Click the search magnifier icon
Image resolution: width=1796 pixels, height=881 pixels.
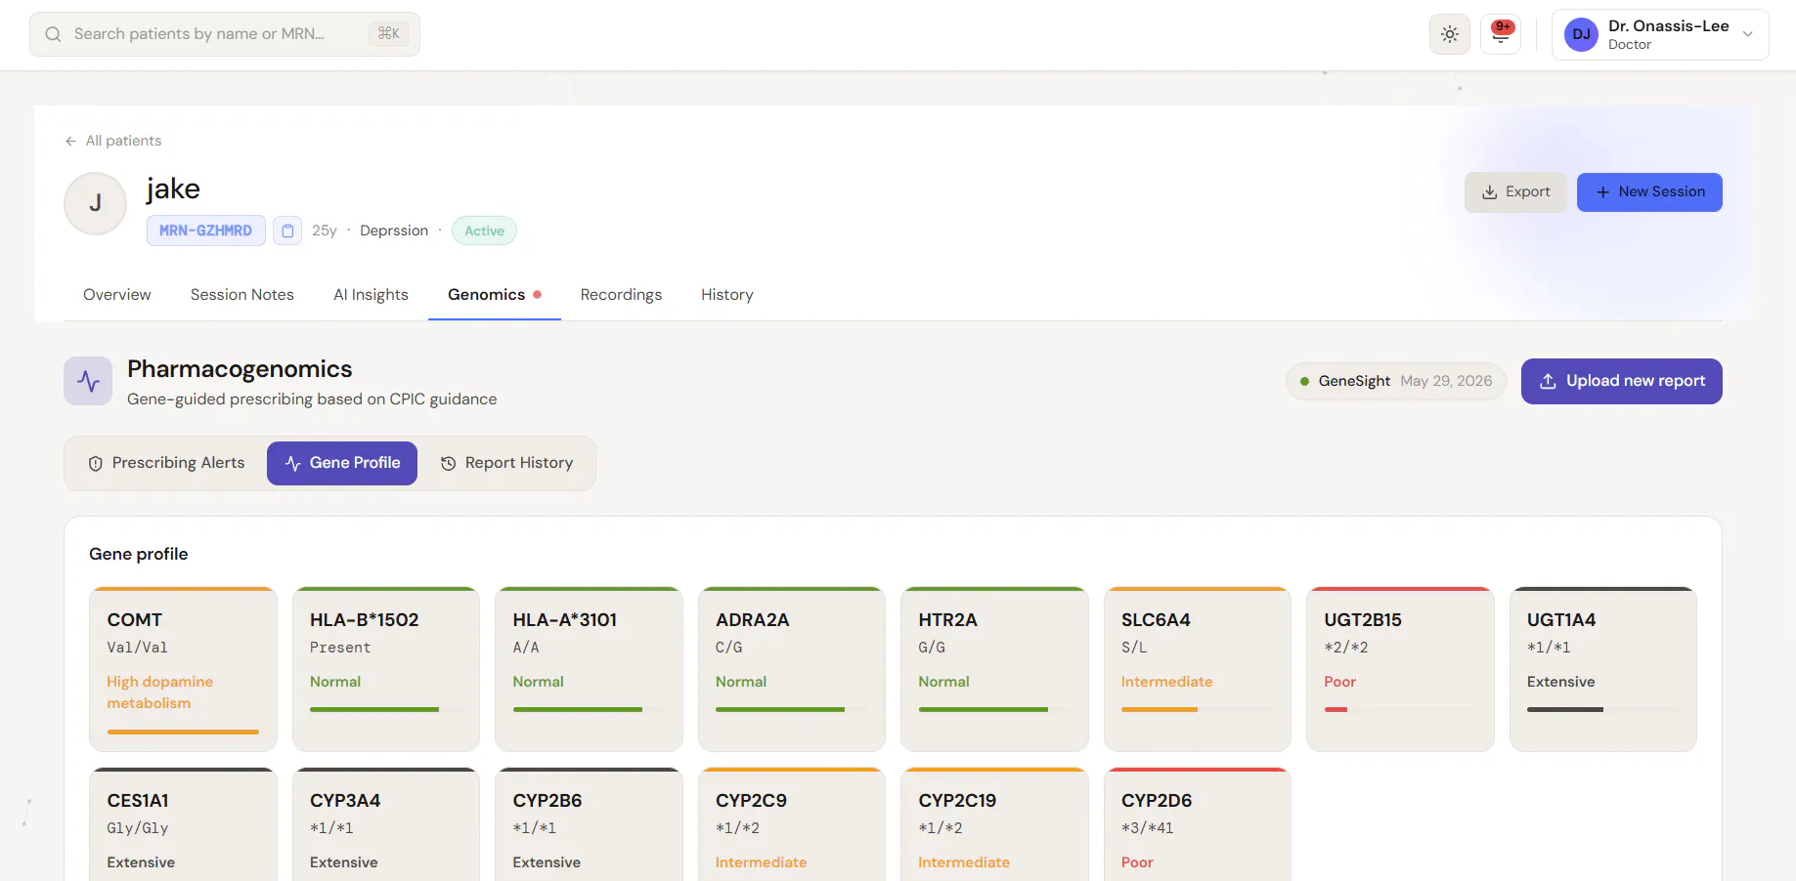coord(54,34)
